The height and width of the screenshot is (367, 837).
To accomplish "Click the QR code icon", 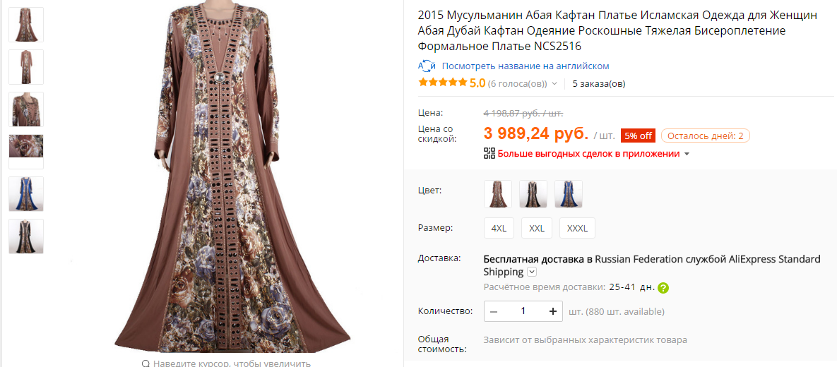I will tap(489, 153).
